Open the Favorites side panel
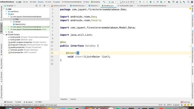 (x=1, y=64)
